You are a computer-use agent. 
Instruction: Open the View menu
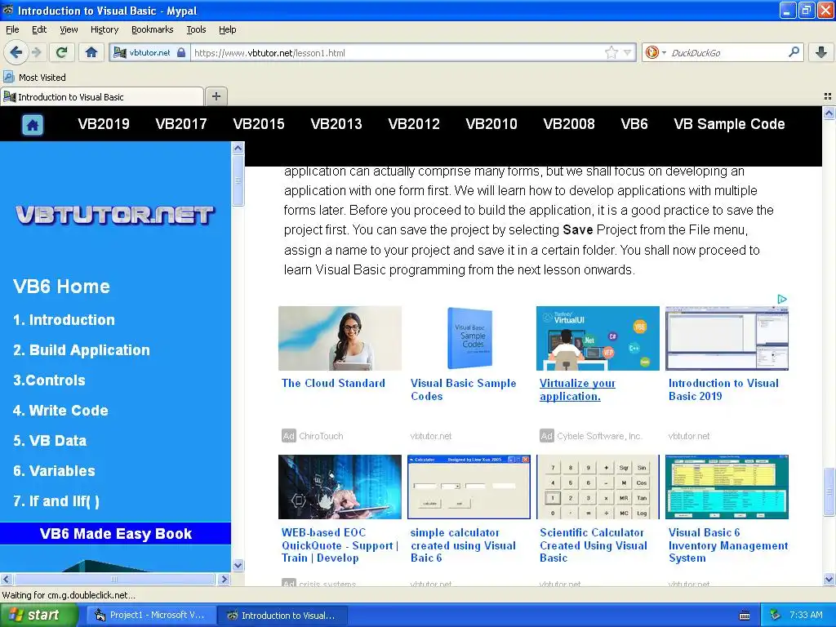point(69,29)
